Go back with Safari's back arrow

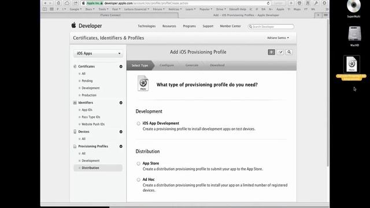(x=45, y=3)
